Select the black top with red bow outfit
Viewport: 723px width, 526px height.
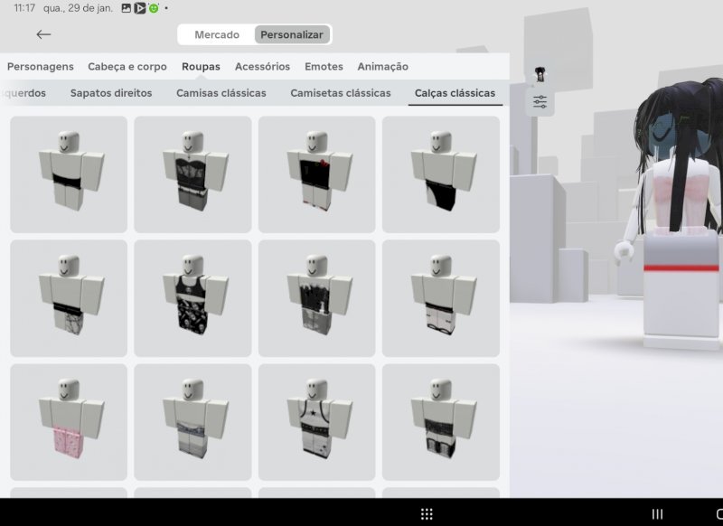316,174
